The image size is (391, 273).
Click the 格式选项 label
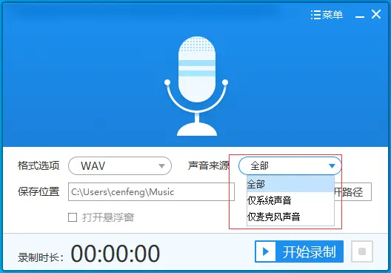pyautogui.click(x=39, y=166)
